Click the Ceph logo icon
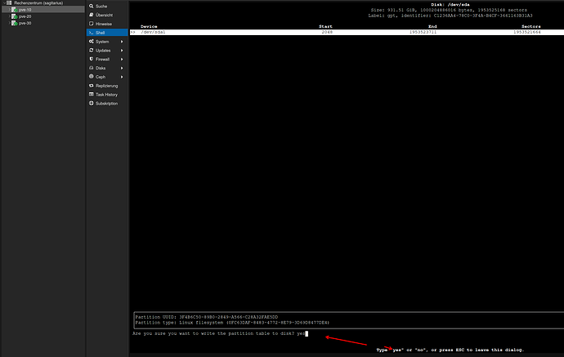The width and height of the screenshot is (564, 357). [x=92, y=77]
